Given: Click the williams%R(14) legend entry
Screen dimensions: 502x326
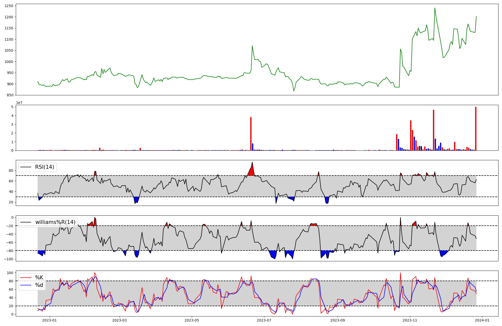Looking at the screenshot, I should (x=55, y=222).
